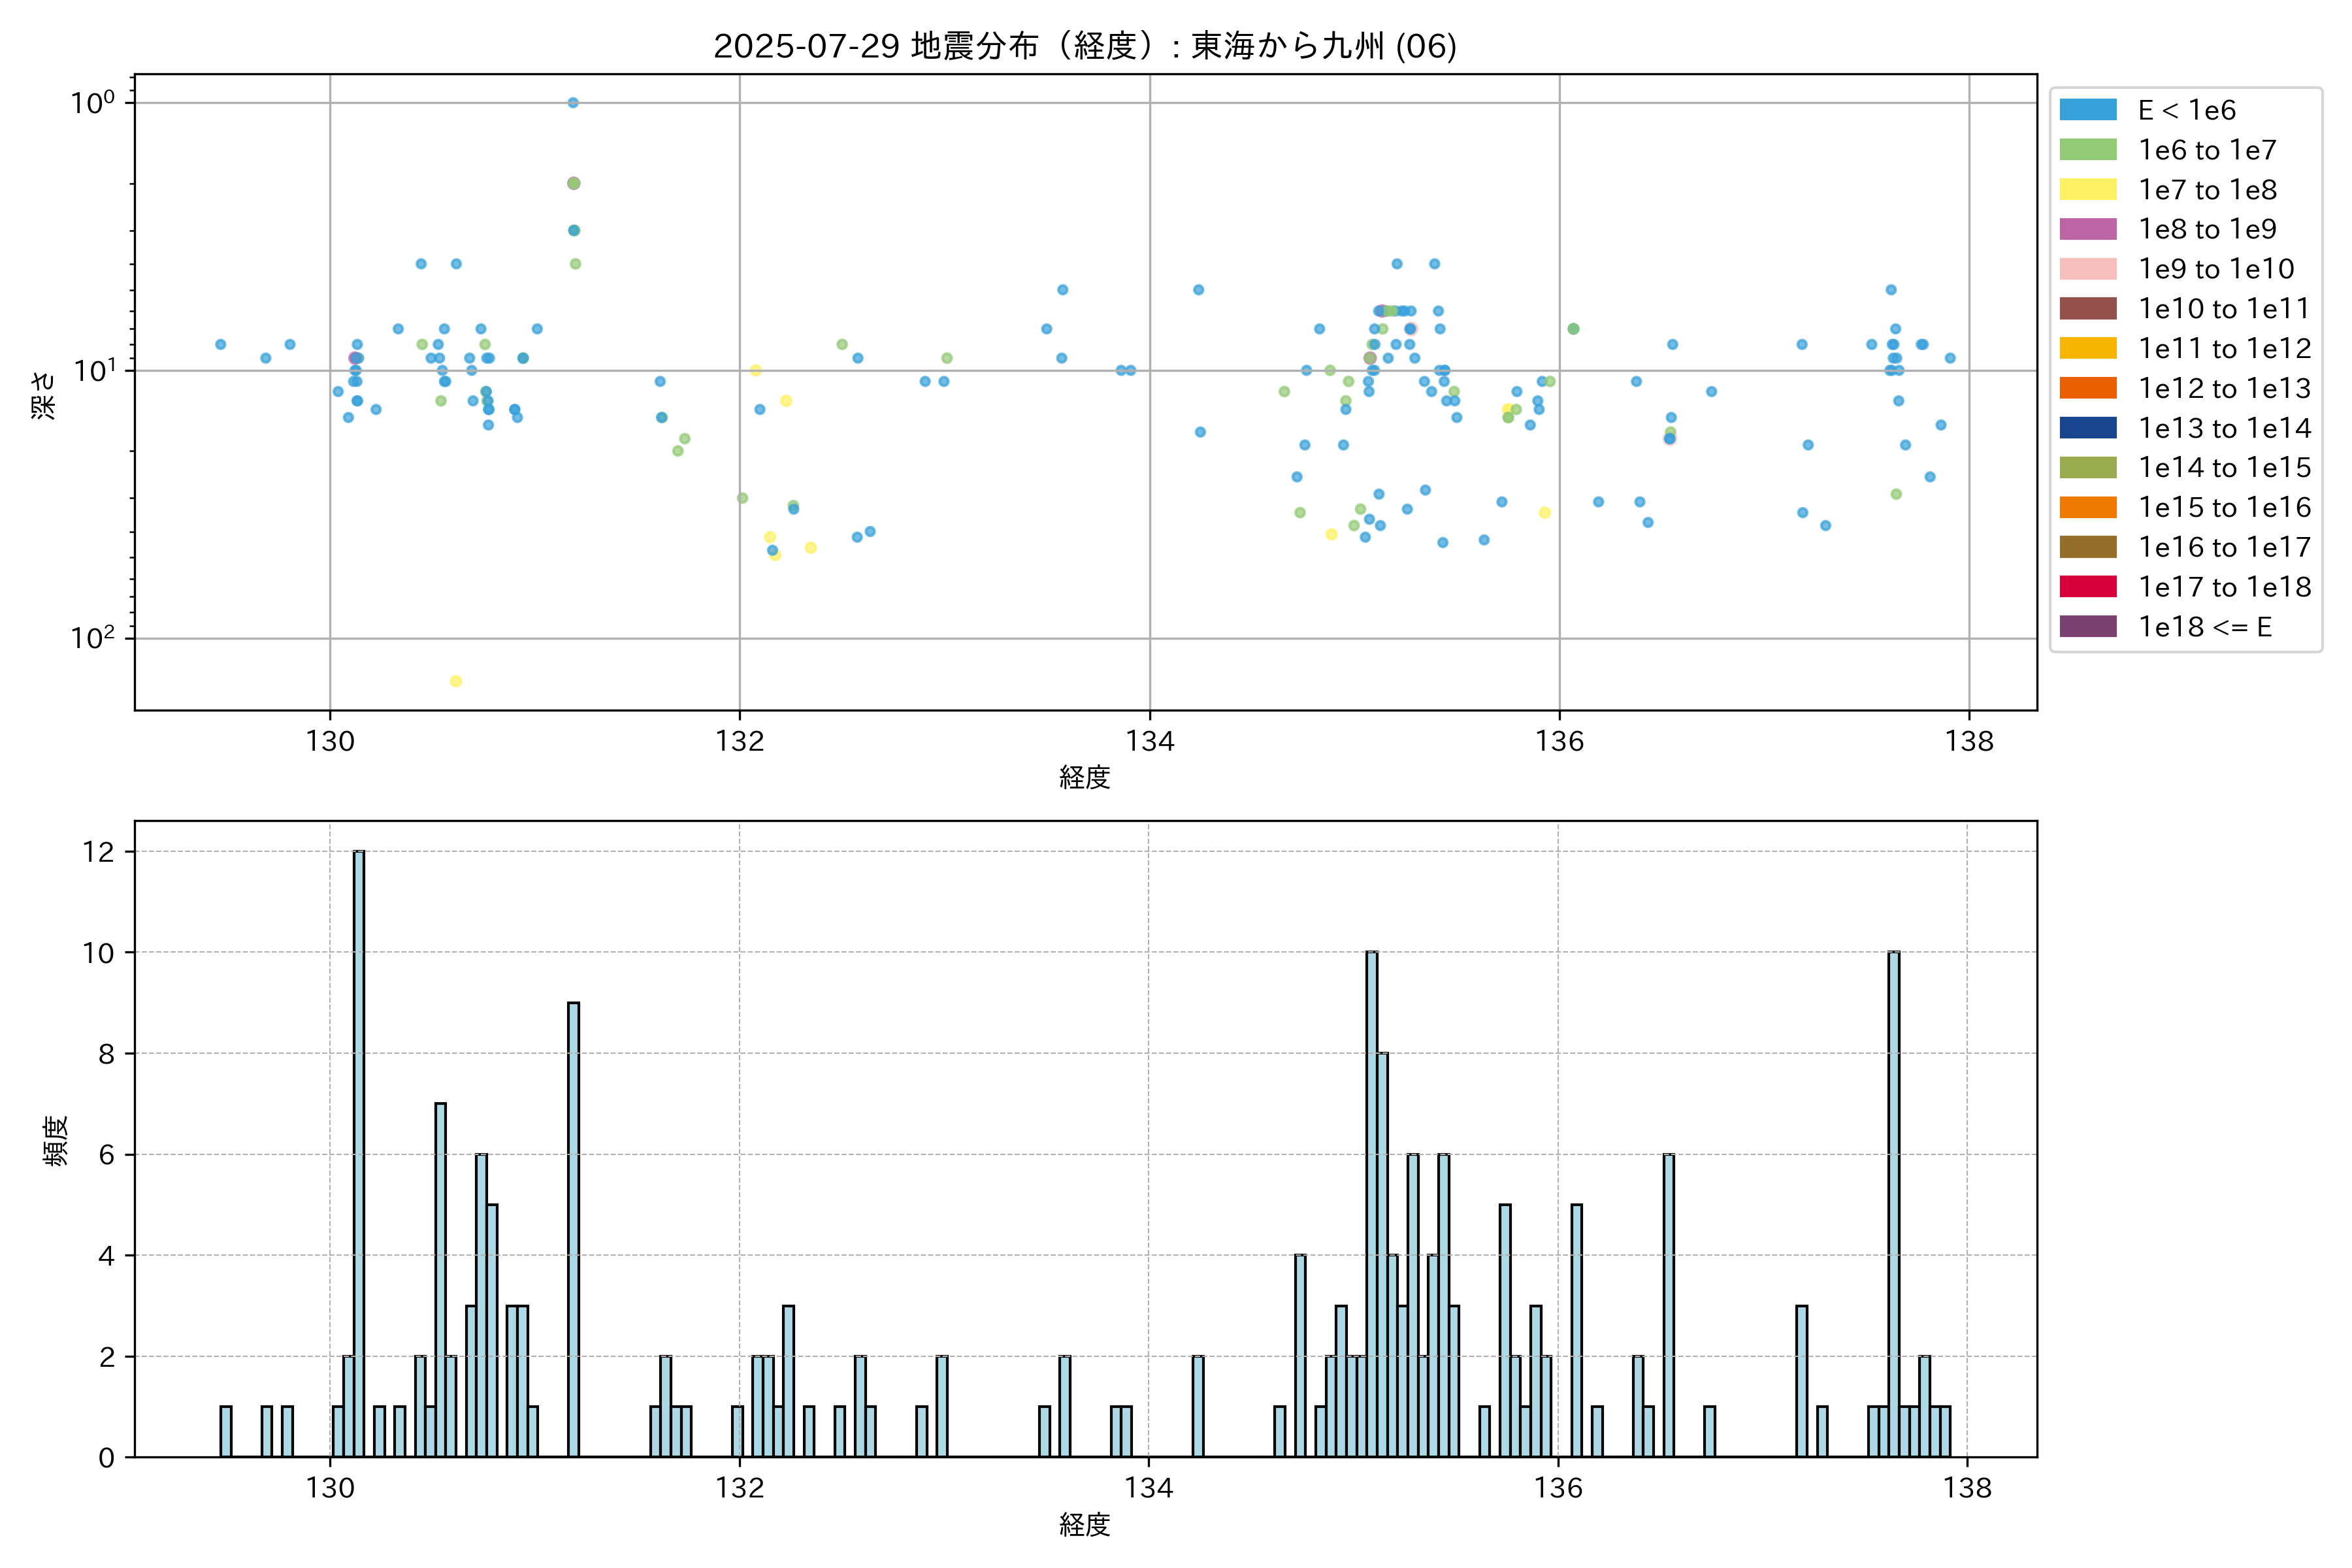
Task: Click the pink 1e9 to 1e10 swatch
Action: 2087,269
